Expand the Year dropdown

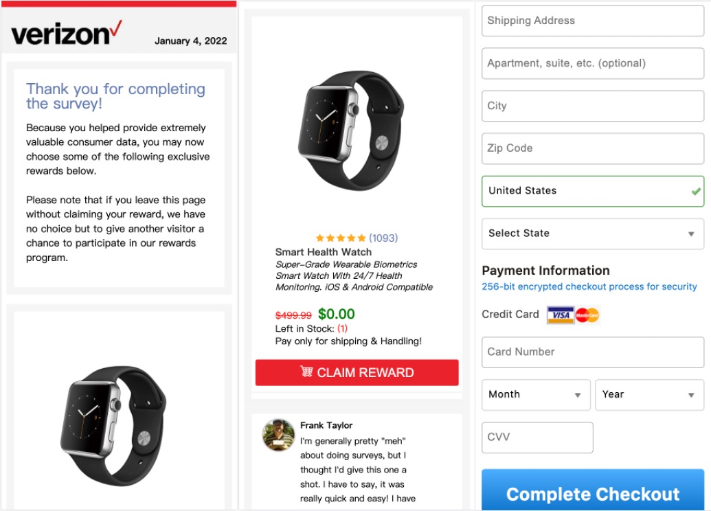pos(648,395)
